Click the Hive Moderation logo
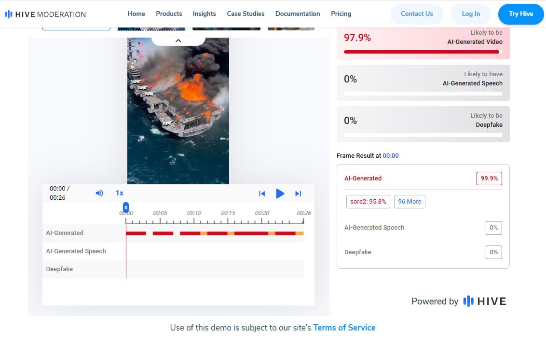Screen dimensions: 546x344 pyautogui.click(x=45, y=14)
